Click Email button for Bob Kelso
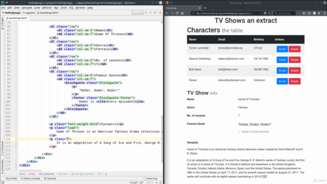Screen dimensions: 327x184 point(282,71)
